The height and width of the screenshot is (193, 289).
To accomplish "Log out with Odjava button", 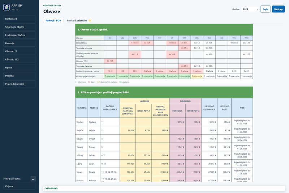I will pos(20,186).
